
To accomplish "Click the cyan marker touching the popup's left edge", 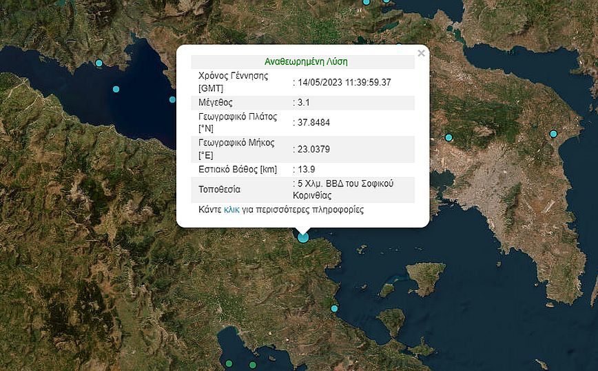I will pyautogui.click(x=172, y=99).
